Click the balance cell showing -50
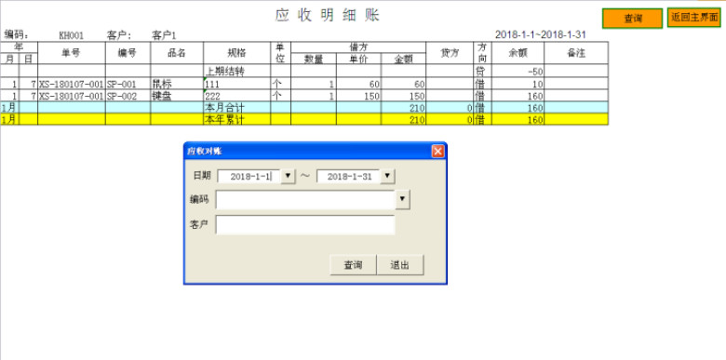This screenshot has height=360, width=726. click(x=518, y=72)
